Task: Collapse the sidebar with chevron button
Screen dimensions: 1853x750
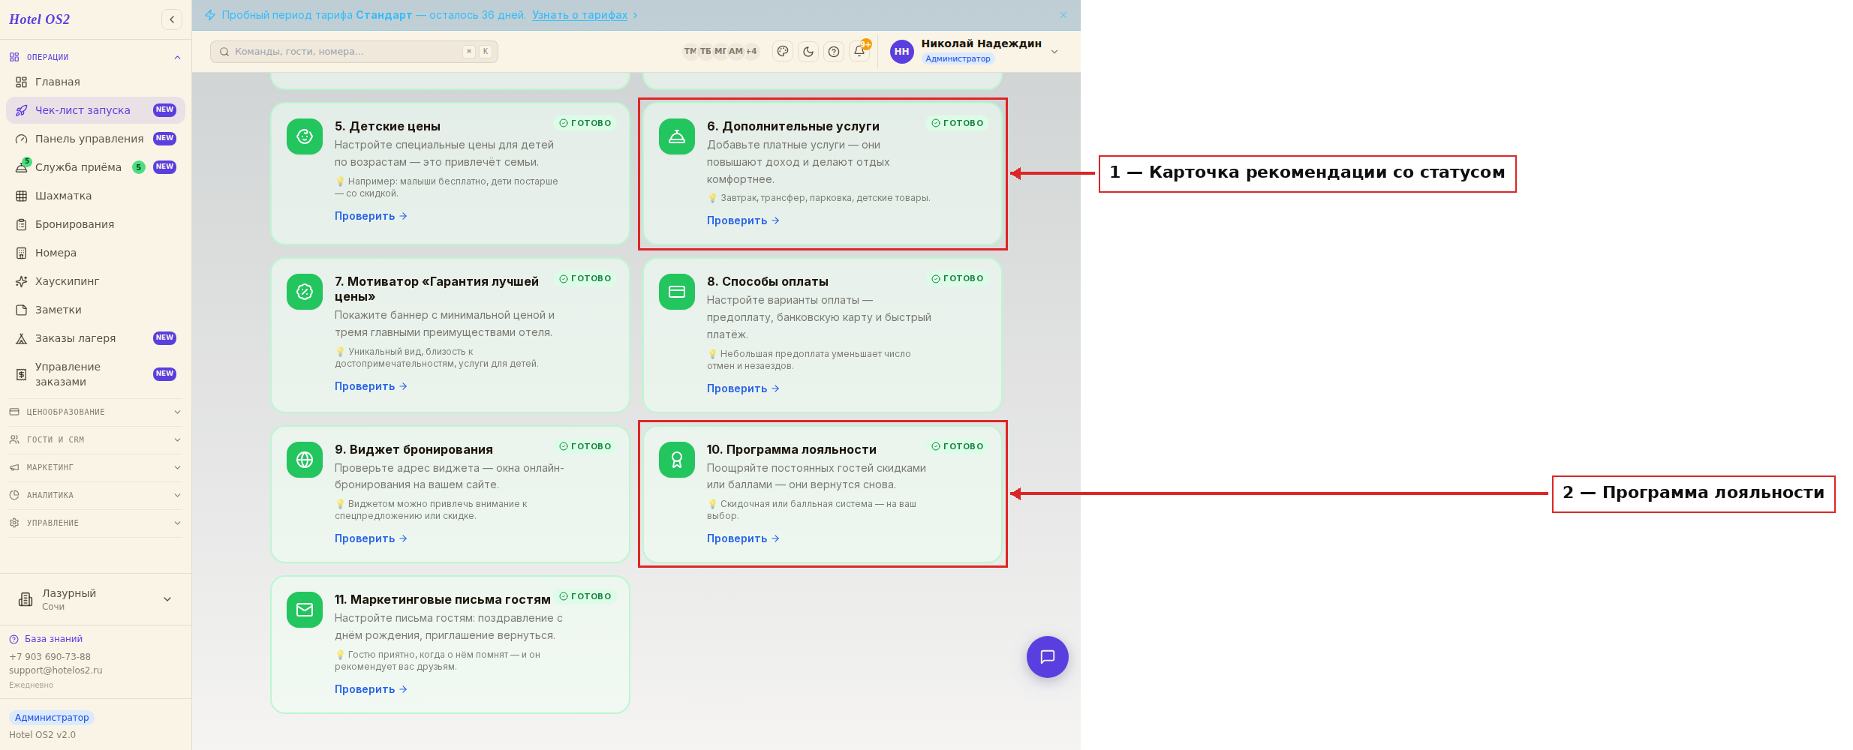Action: coord(172,19)
